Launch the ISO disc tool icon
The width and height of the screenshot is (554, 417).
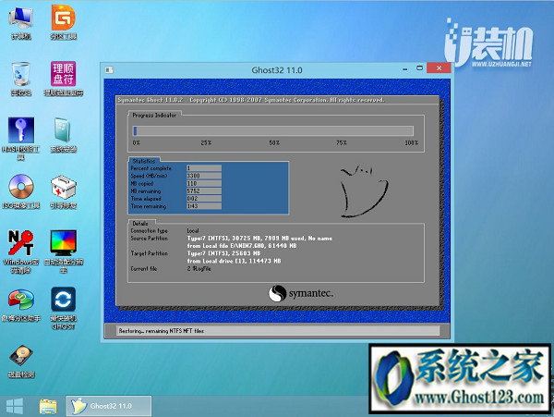click(21, 191)
